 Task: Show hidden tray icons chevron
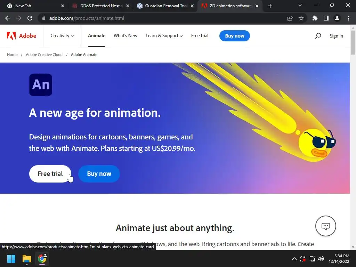tap(294, 259)
